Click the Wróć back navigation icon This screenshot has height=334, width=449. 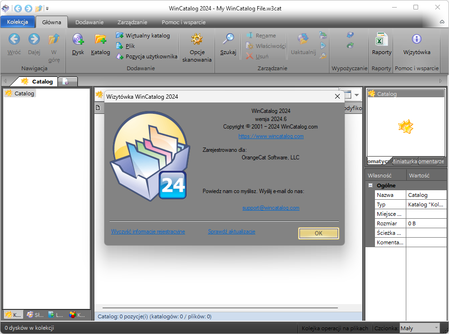(14, 39)
